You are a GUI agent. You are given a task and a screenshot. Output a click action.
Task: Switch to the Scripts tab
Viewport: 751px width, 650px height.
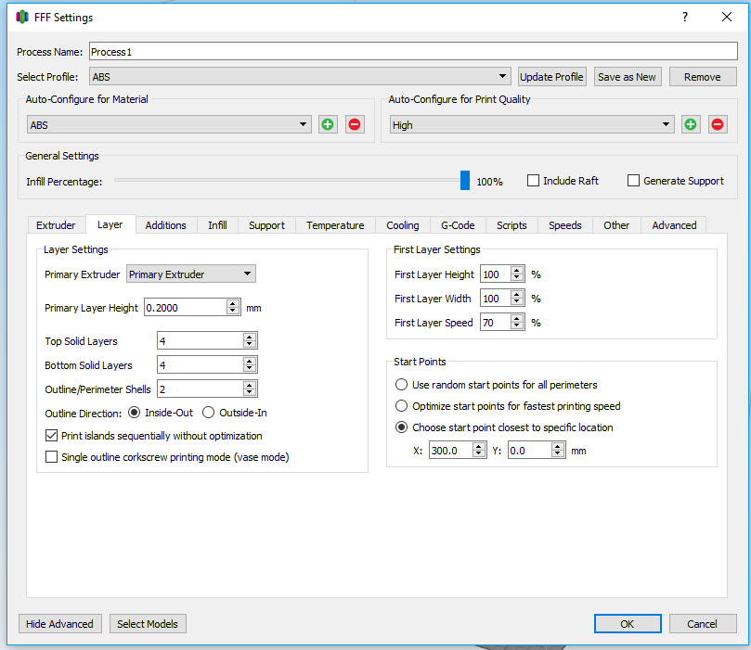coord(511,225)
